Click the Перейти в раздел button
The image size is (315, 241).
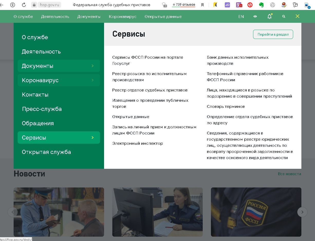pos(273,34)
